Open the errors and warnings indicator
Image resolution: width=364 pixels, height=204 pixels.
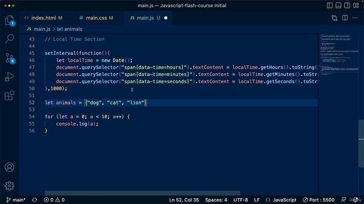pyautogui.click(x=54, y=200)
